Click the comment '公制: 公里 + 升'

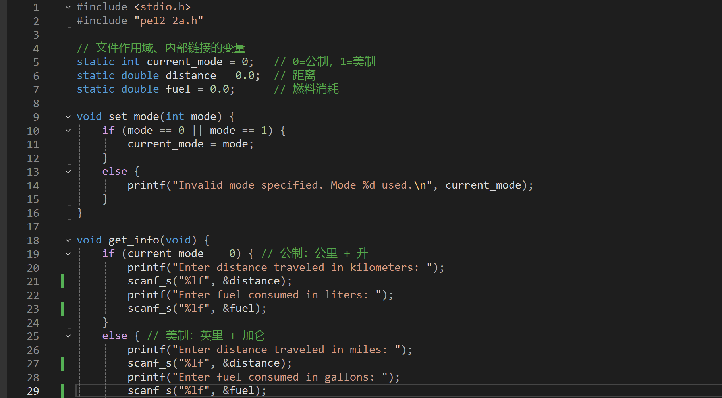coord(324,253)
